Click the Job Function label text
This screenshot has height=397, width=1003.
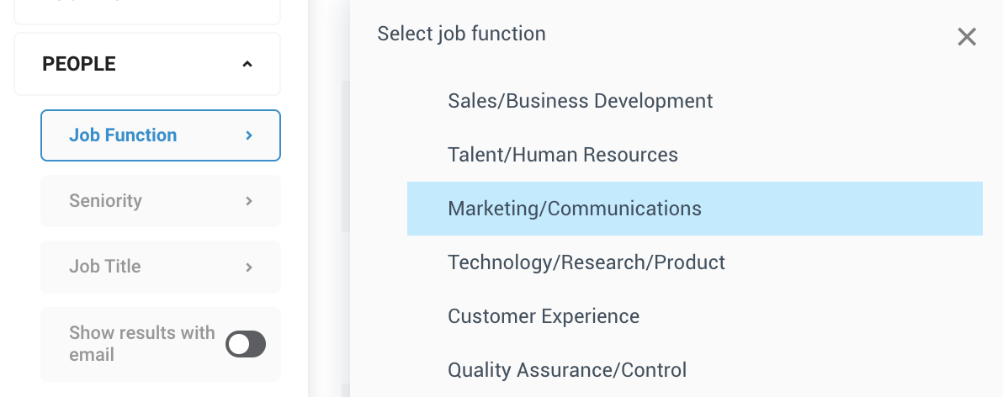(123, 135)
